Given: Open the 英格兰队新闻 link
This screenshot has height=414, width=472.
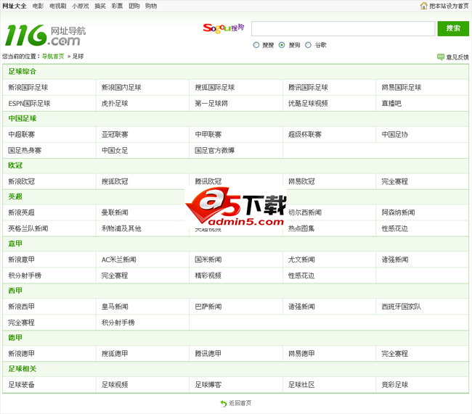Looking at the screenshot, I should click(x=28, y=228).
